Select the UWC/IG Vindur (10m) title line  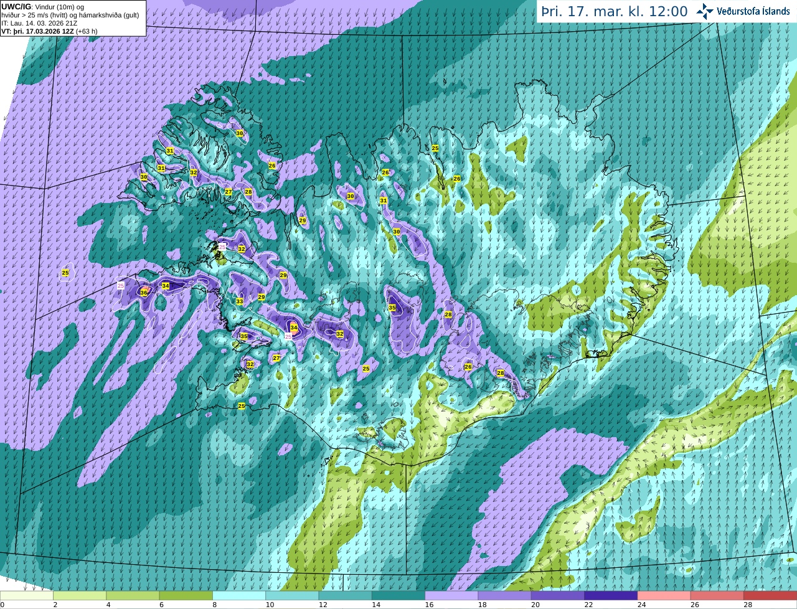[42, 7]
